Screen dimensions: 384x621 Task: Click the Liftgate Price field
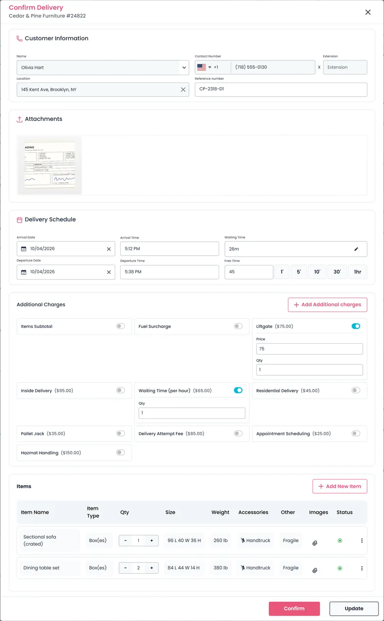tap(310, 349)
